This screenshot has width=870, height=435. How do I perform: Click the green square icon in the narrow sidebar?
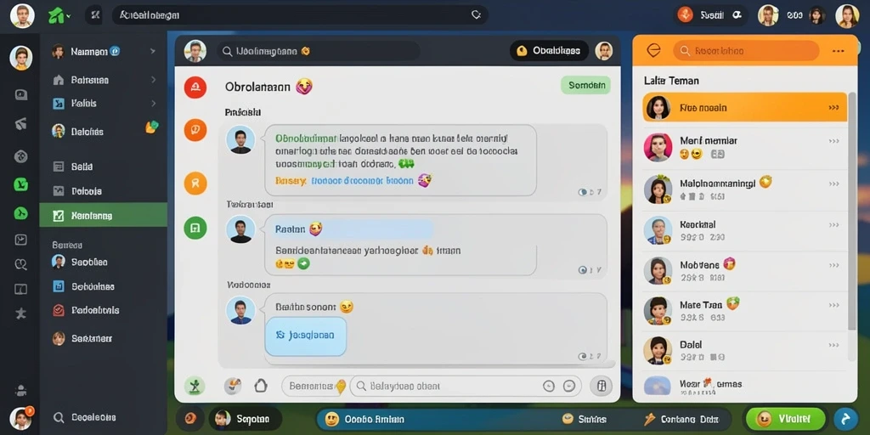[x=20, y=184]
